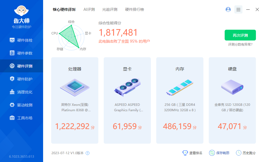Switch to the AI评测 tab
Image resolution: width=264 pixels, height=162 pixels.
click(89, 9)
